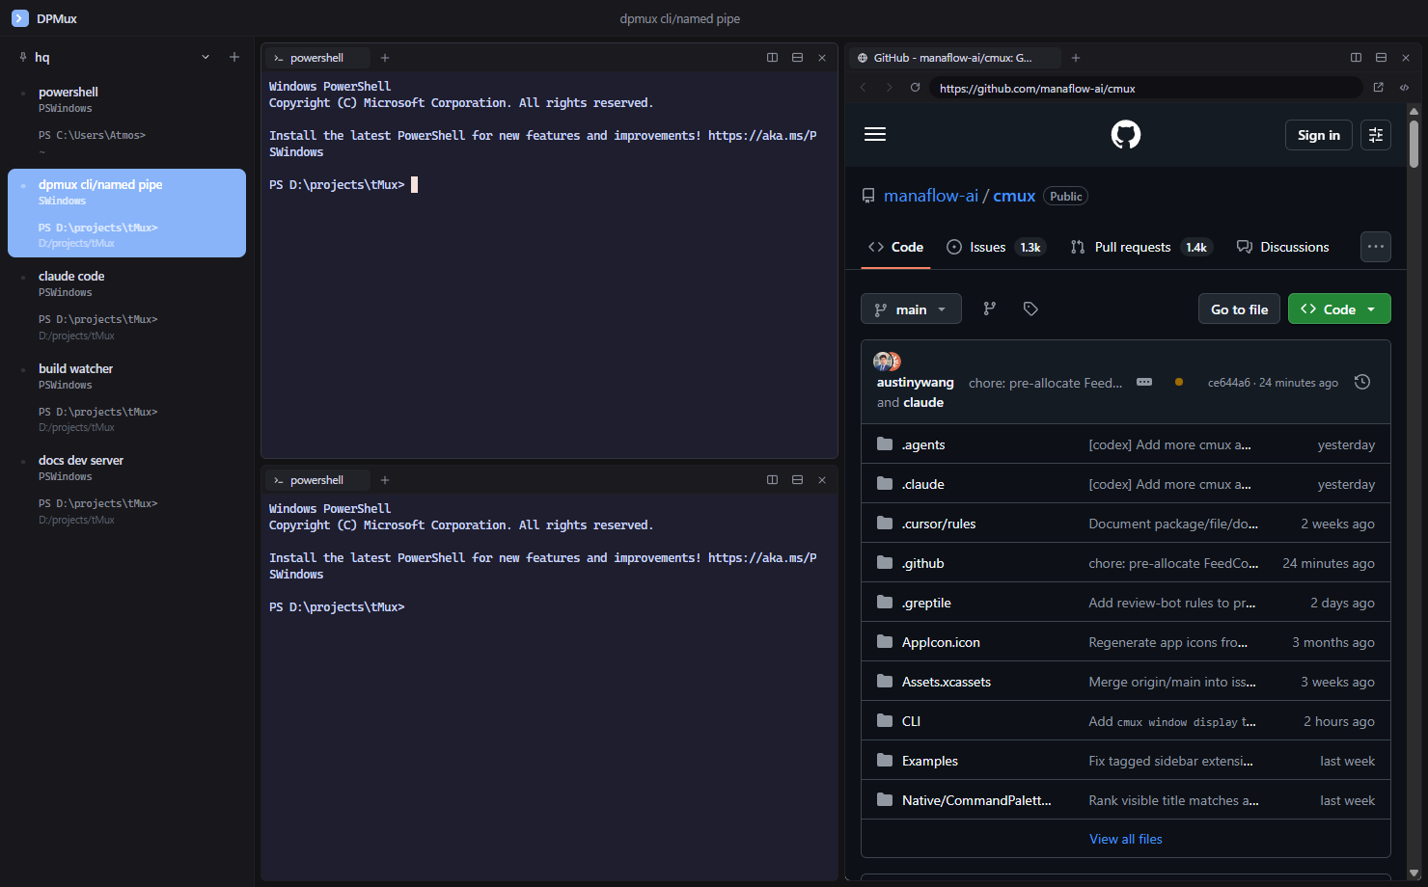Screen dimensions: 1428x887
Task: Select the GitHub manaflow-ai/cmux browser tab
Action: click(953, 58)
